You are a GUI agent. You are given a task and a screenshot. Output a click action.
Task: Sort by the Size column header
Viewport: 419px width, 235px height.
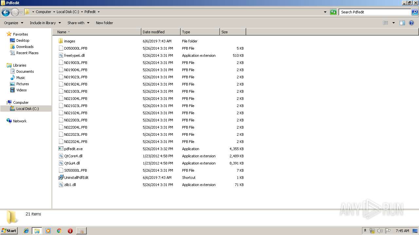tap(233, 32)
